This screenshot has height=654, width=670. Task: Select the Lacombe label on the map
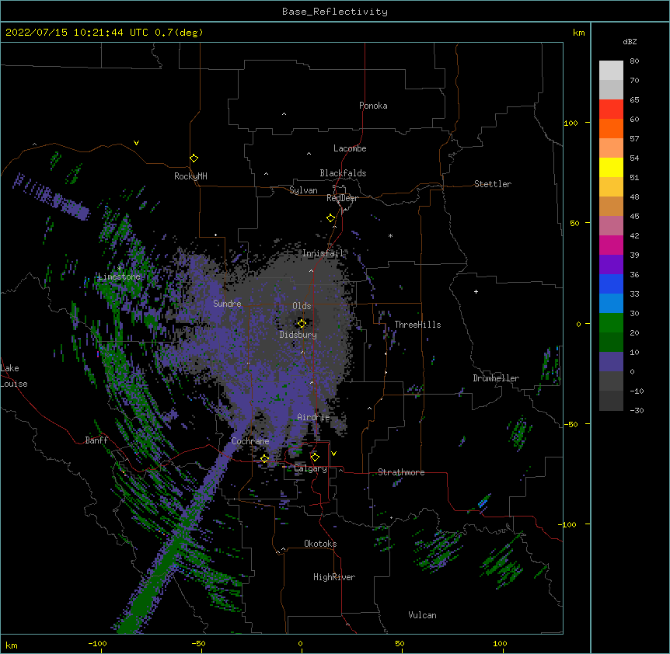[350, 148]
